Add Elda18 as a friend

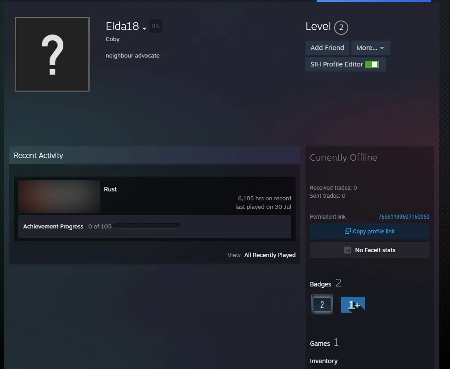(x=327, y=48)
